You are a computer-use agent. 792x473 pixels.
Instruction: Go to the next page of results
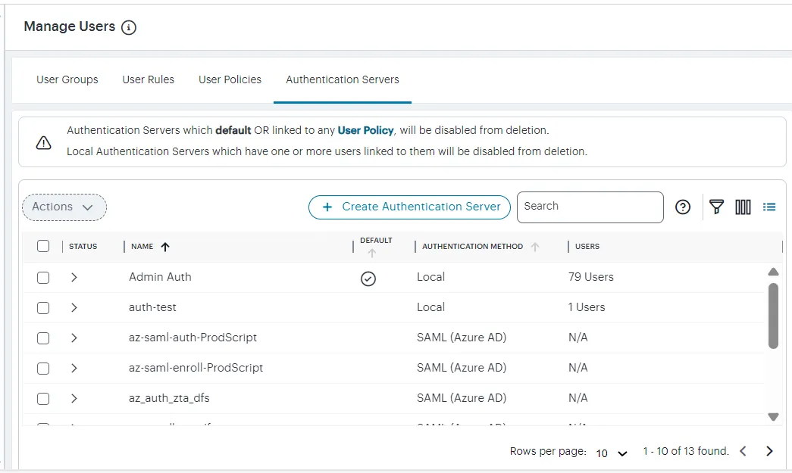tap(769, 451)
